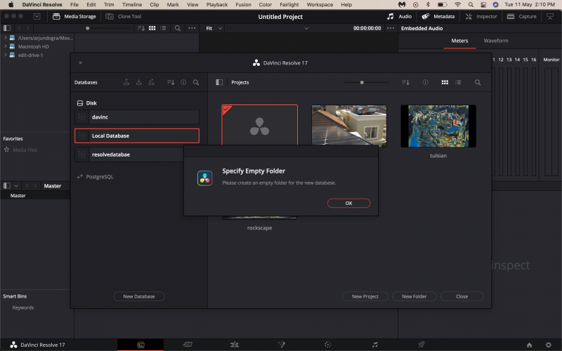
Task: Switch to the Deliver page rocket icon
Action: coord(421,345)
